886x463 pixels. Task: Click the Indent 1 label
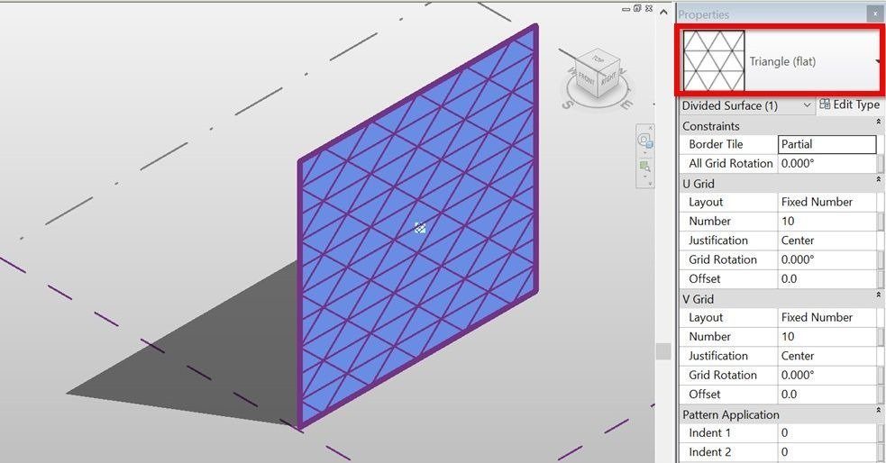[x=709, y=432]
